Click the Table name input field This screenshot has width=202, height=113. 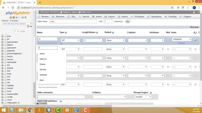click(x=73, y=21)
